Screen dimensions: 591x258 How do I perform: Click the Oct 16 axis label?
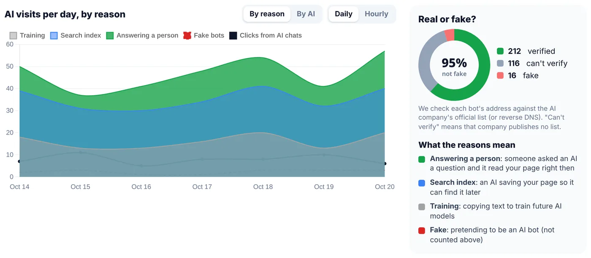141,187
